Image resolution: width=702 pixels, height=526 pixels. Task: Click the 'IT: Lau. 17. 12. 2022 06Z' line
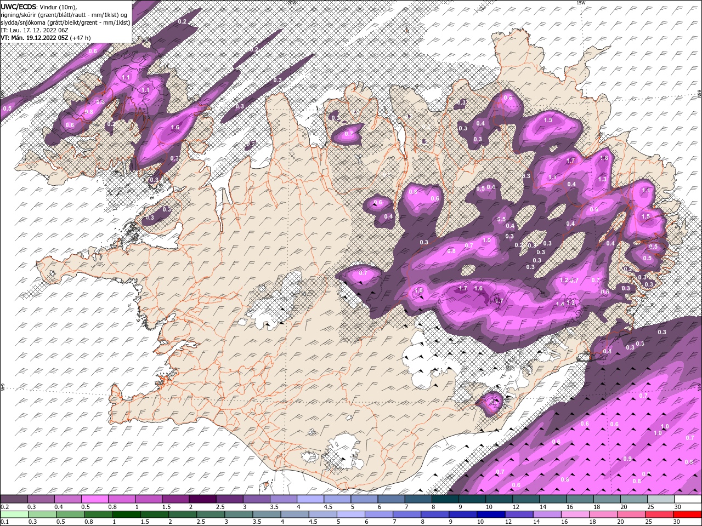[33, 30]
